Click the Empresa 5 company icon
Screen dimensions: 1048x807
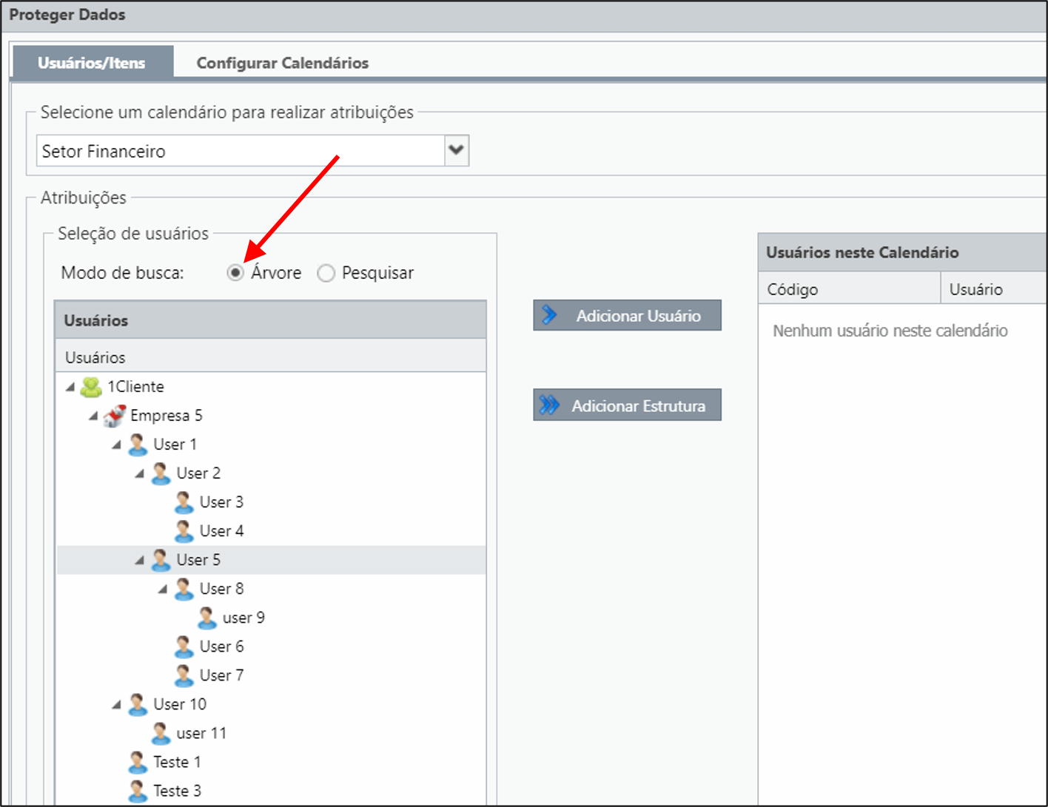pyautogui.click(x=114, y=416)
